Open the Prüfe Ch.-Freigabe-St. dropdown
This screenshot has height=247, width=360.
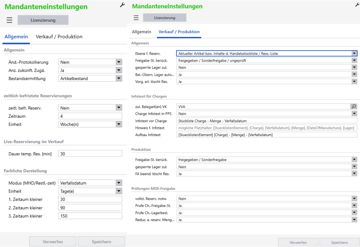pos(354,206)
